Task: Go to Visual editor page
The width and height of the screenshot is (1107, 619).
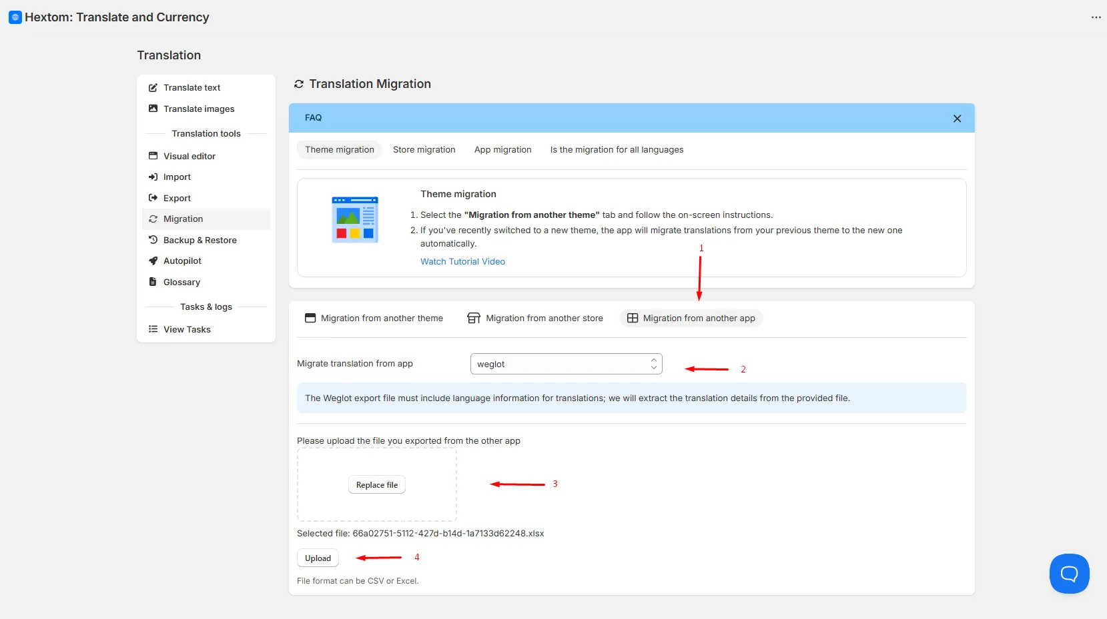Action: [206, 156]
